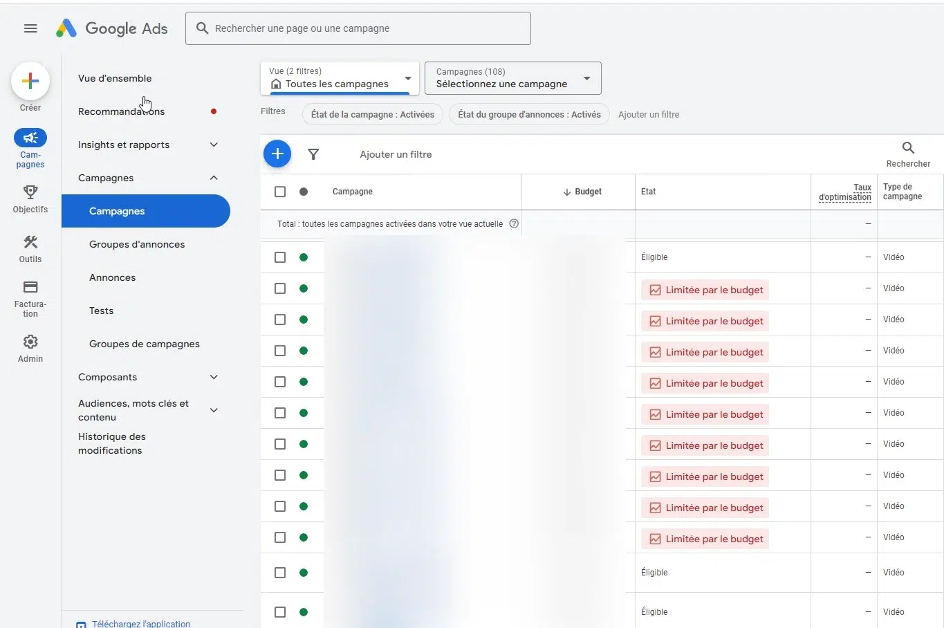Open the Vue Toutes les campagnes dropdown
Viewport: 944px width, 628px height.
[x=340, y=78]
